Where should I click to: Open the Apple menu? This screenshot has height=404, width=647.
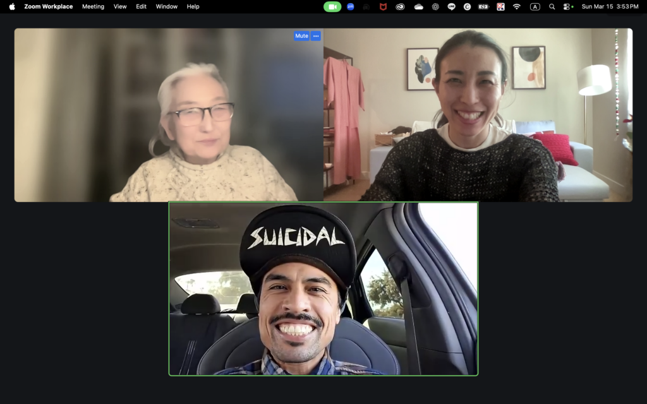[12, 6]
